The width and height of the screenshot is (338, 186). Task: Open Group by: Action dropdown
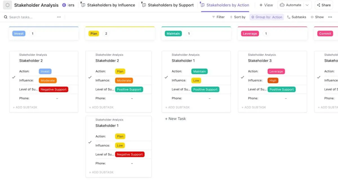267,17
